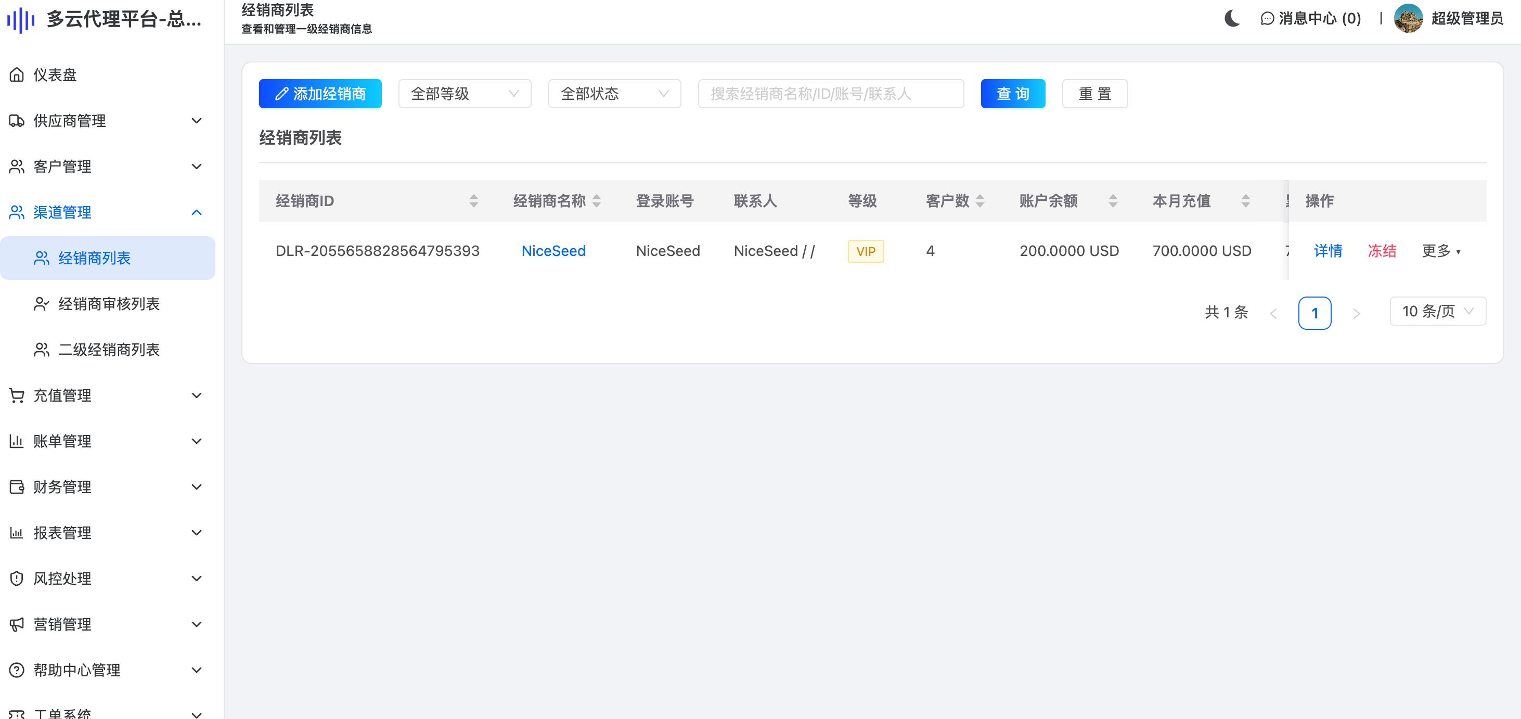This screenshot has height=719, width=1521.
Task: Go to previous page arrow
Action: pyautogui.click(x=1273, y=313)
